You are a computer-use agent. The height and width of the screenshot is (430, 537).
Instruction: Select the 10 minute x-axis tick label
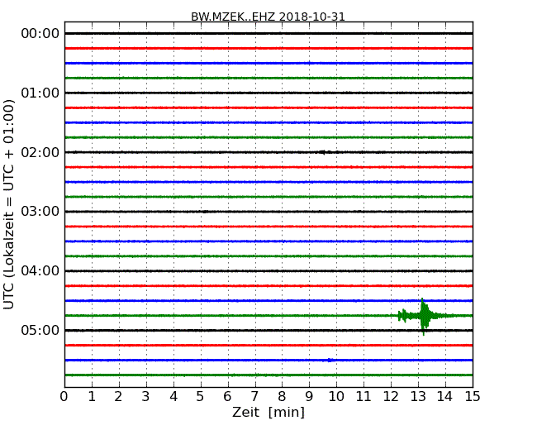click(x=336, y=396)
